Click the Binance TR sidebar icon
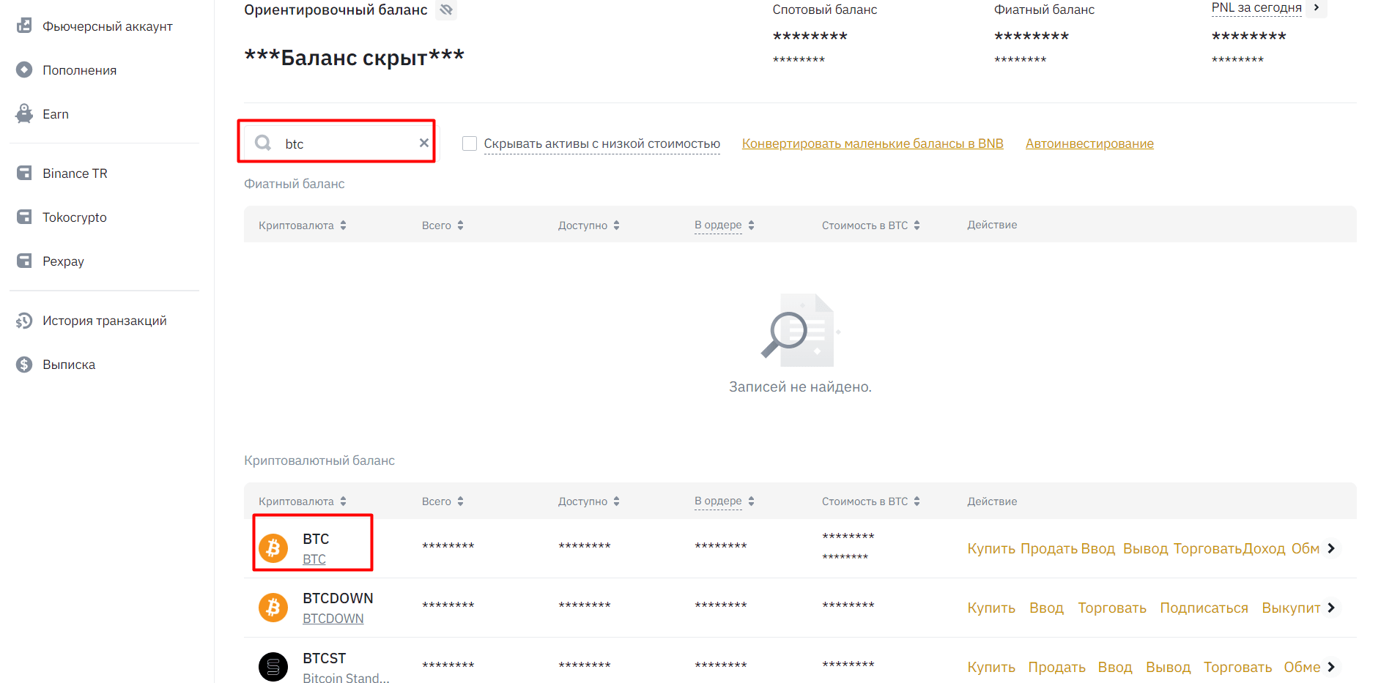This screenshot has height=683, width=1381. click(24, 173)
